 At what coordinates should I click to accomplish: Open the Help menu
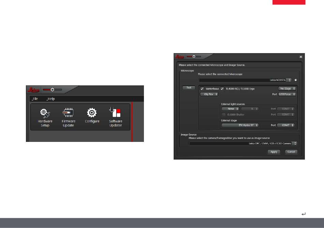tap(50, 99)
